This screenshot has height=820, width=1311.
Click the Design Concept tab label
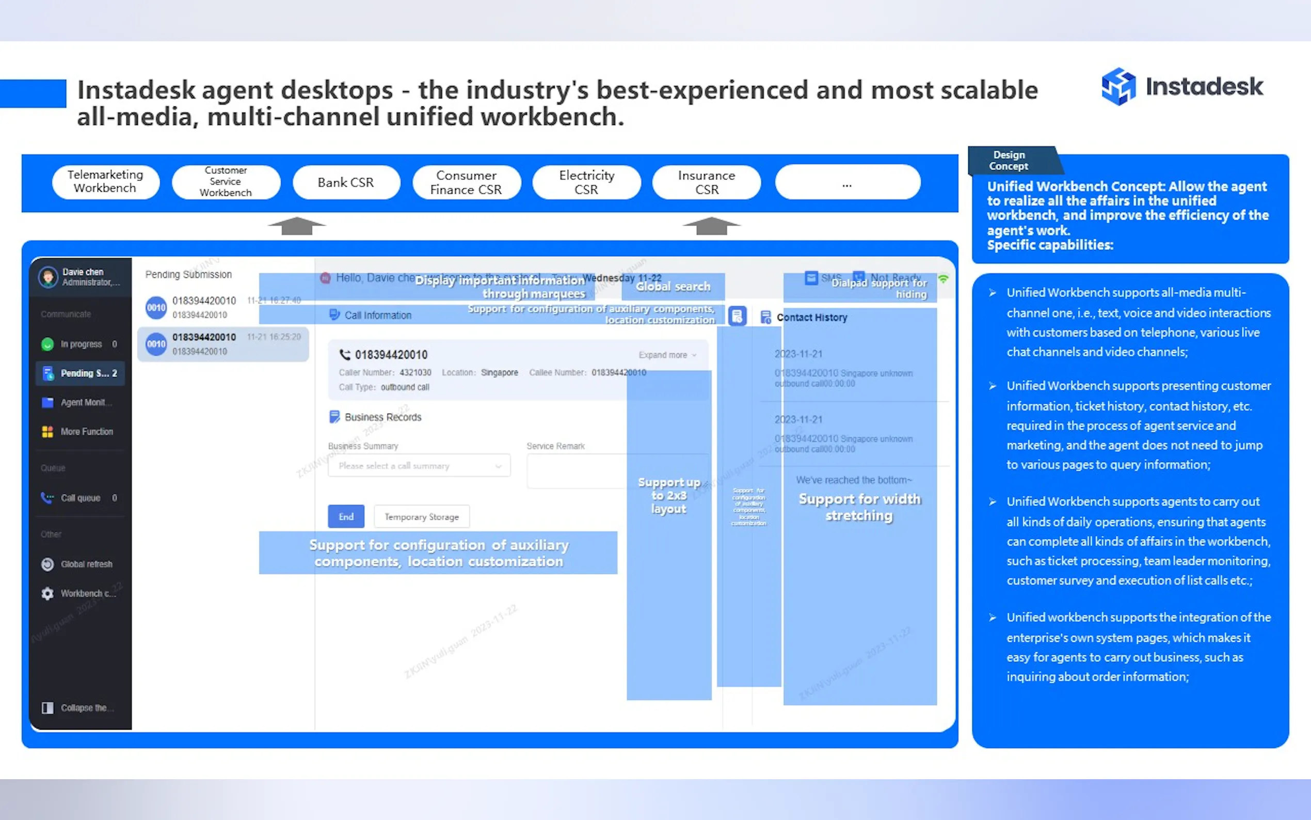coord(1009,161)
